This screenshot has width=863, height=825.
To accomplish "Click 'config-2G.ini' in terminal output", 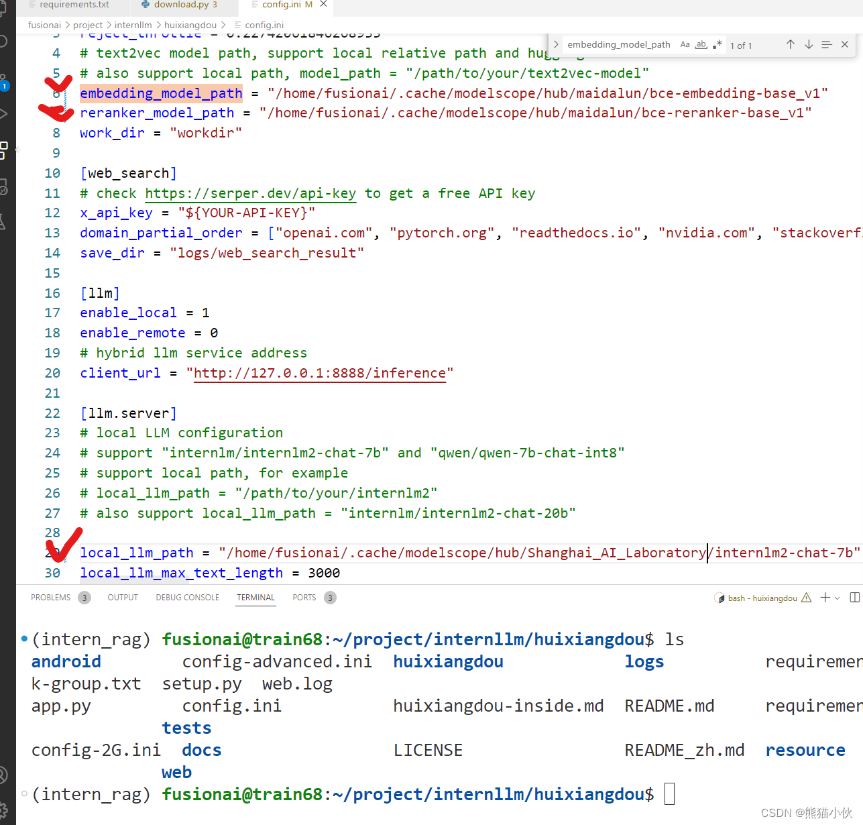I will coord(96,750).
